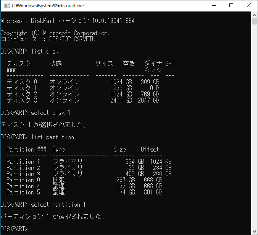Click the 402 GB partition size
This screenshot has height=235, width=258.
pos(135,174)
